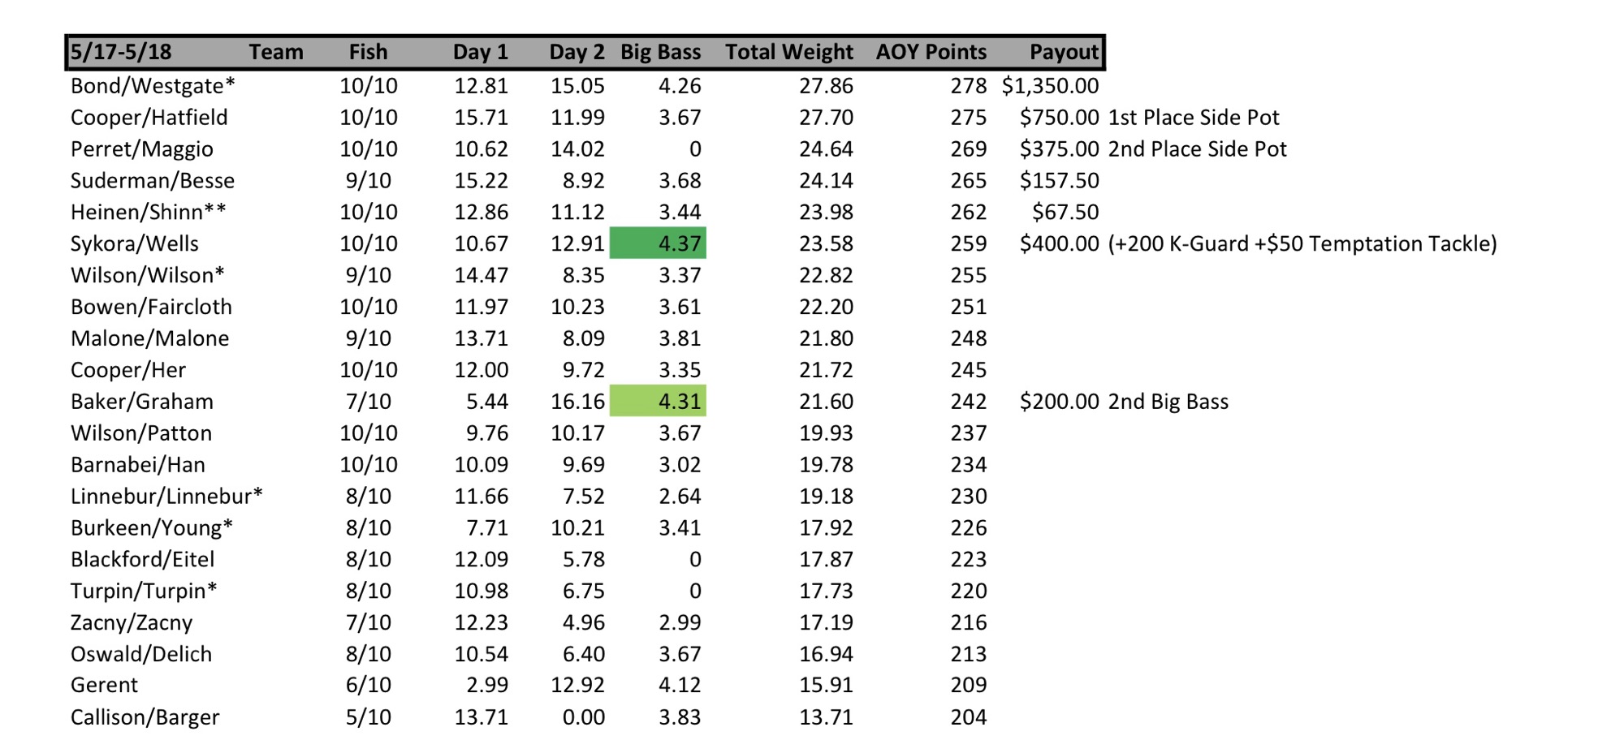This screenshot has width=1624, height=753.
Task: Select the Payout column header
Action: 1064,53
